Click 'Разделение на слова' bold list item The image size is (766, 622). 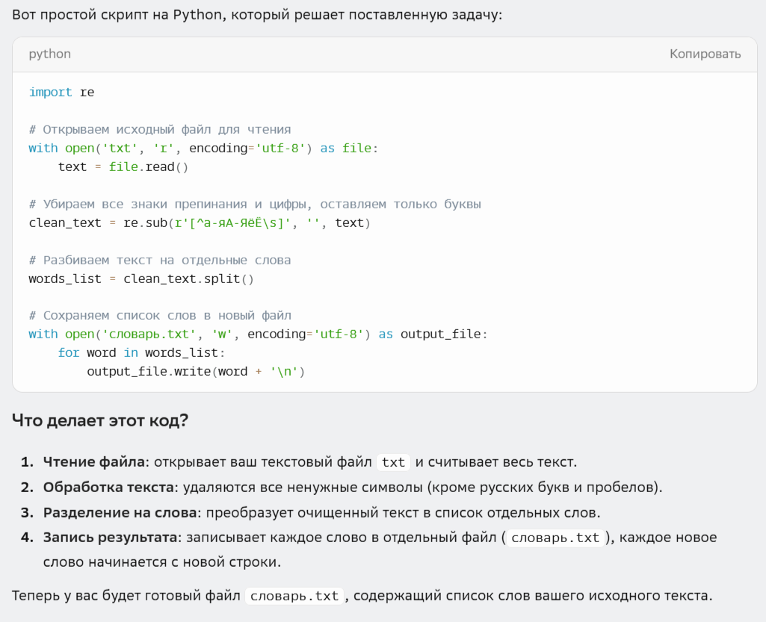tap(120, 513)
